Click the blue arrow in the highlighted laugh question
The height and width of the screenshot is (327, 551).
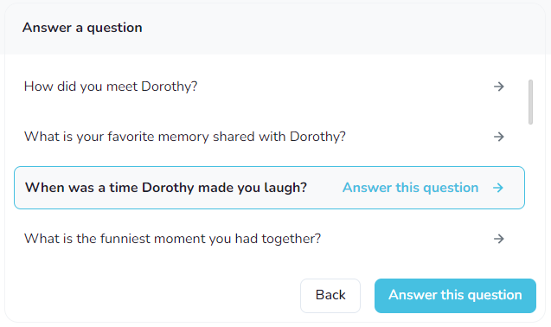click(498, 188)
